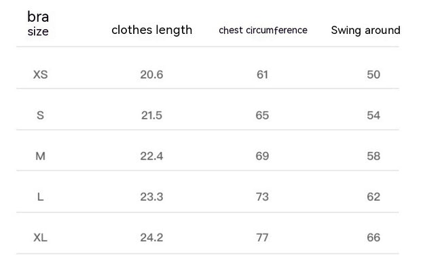This screenshot has width=421, height=266.
Task: Select clothes length value 21.5
Action: click(x=151, y=115)
